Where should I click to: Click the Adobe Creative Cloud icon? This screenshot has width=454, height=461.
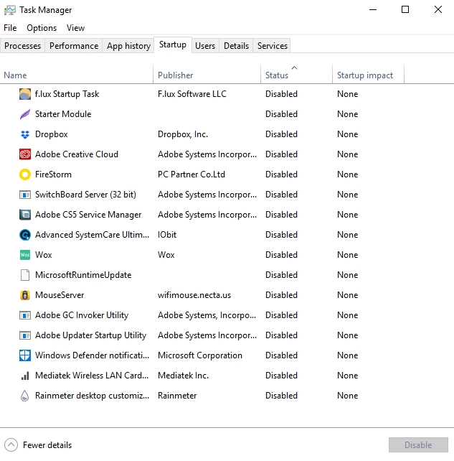pyautogui.click(x=25, y=154)
